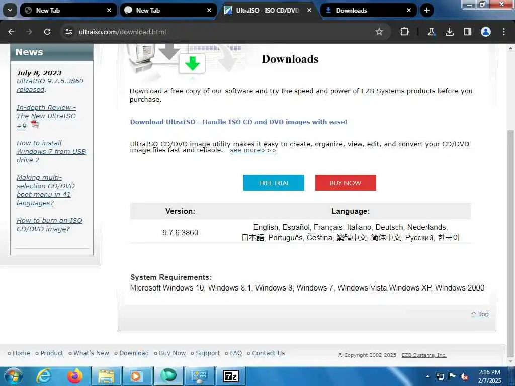Bookmark this page with star icon
515x386 pixels.
tap(379, 32)
